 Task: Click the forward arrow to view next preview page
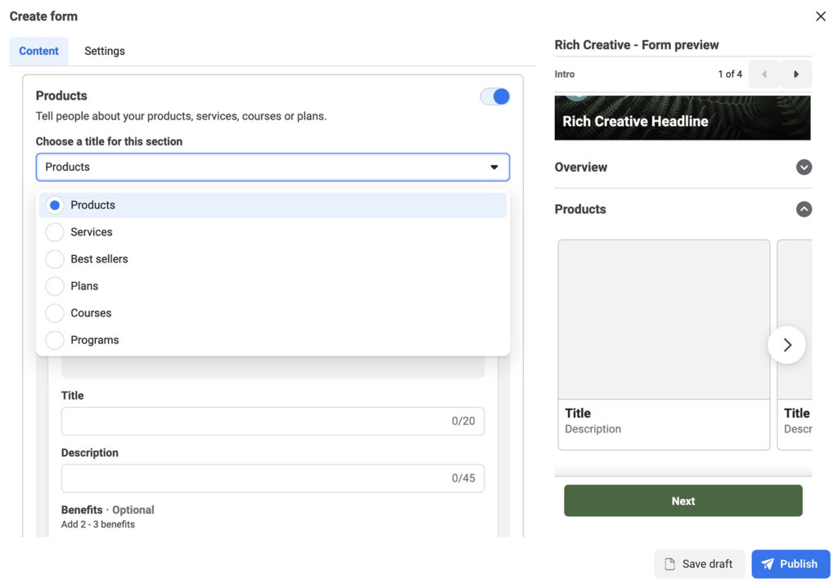click(795, 74)
